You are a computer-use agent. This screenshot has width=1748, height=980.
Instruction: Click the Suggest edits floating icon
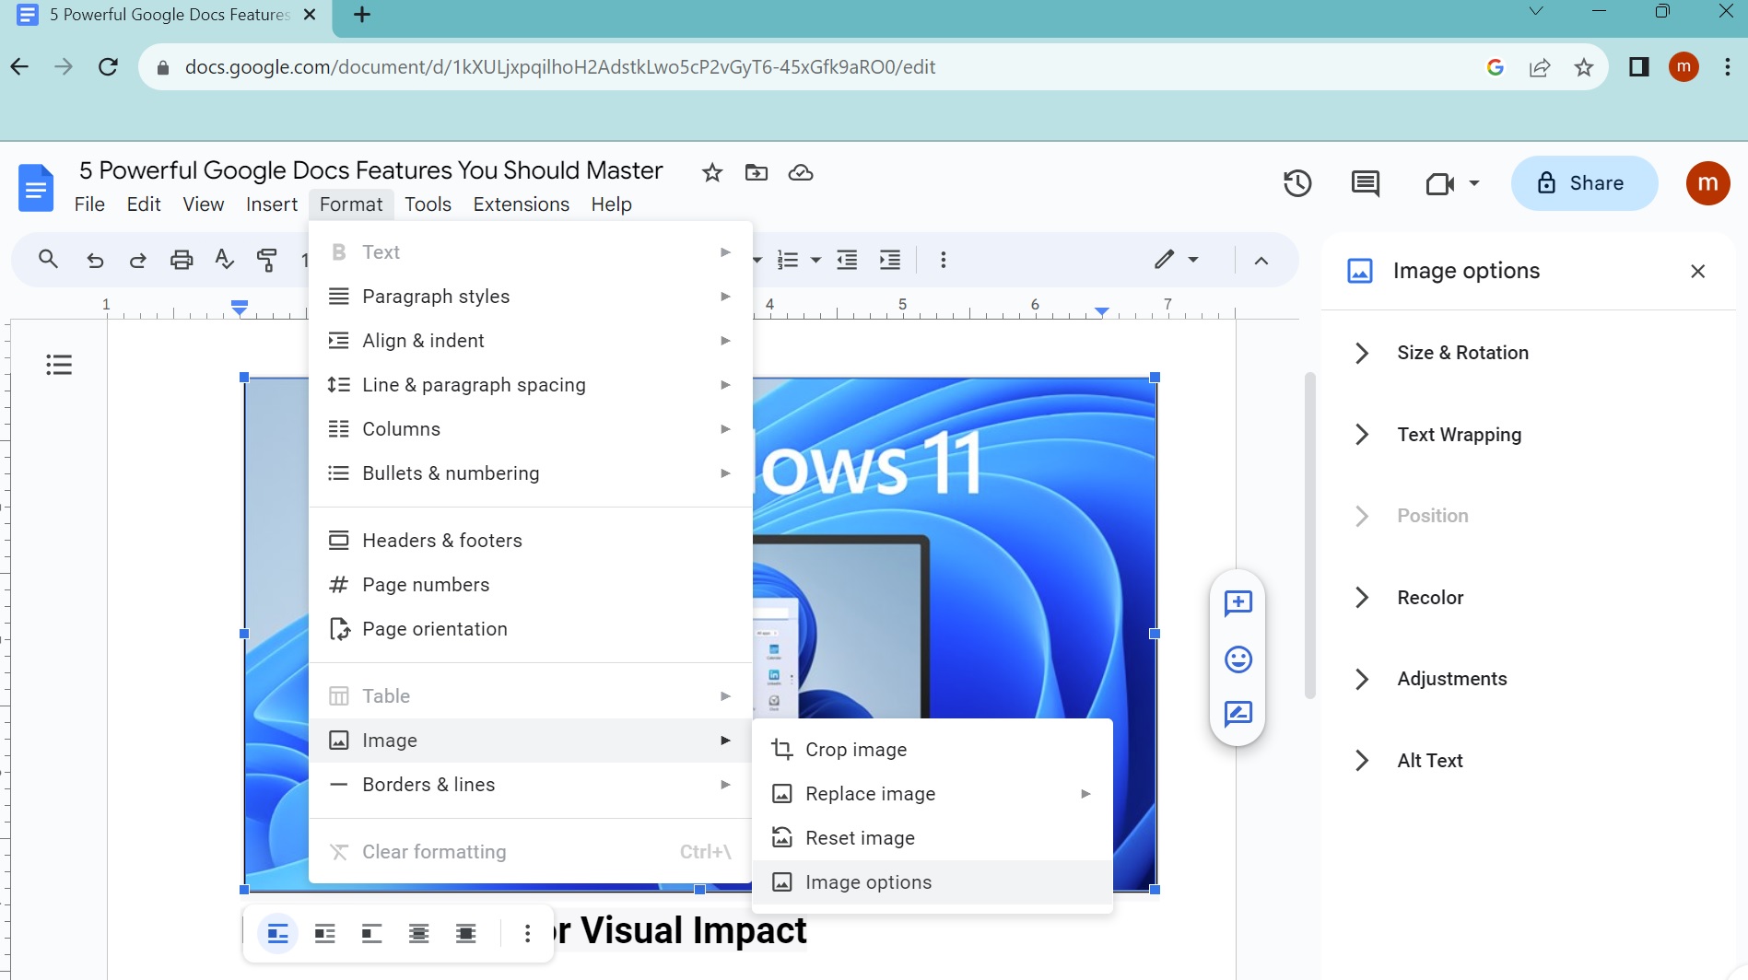[x=1238, y=714]
